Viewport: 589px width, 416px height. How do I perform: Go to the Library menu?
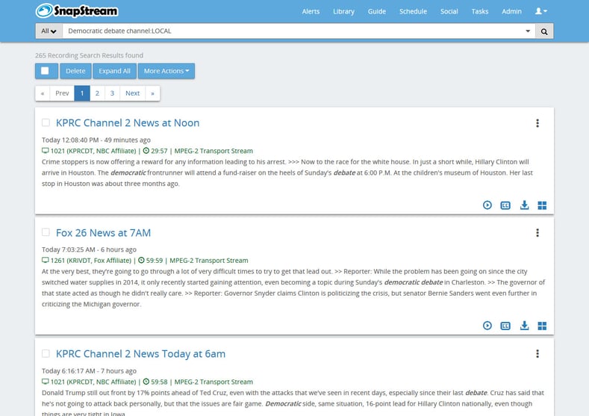pos(343,11)
